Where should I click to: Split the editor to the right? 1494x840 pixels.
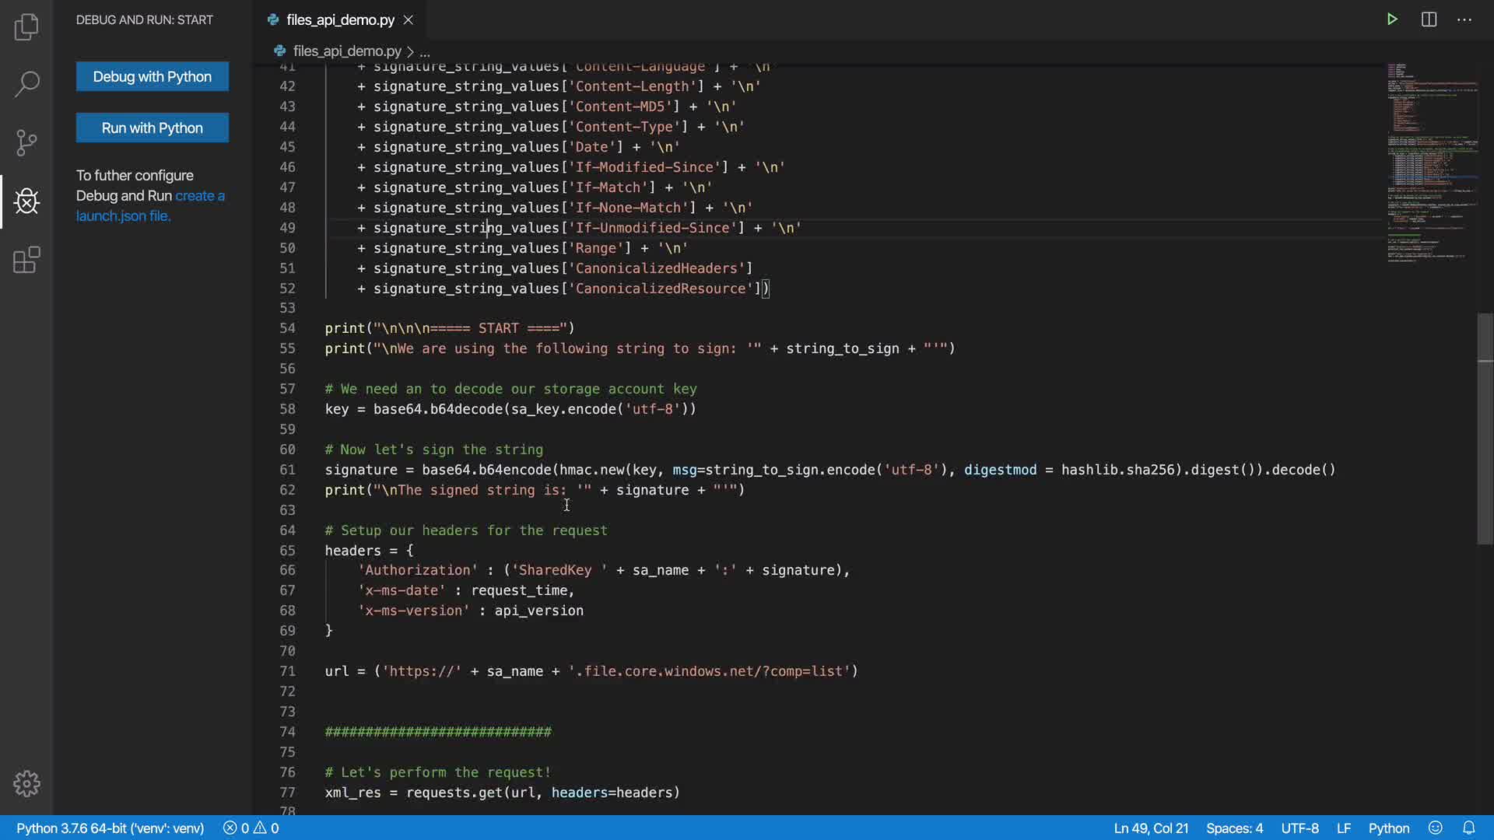1429,19
